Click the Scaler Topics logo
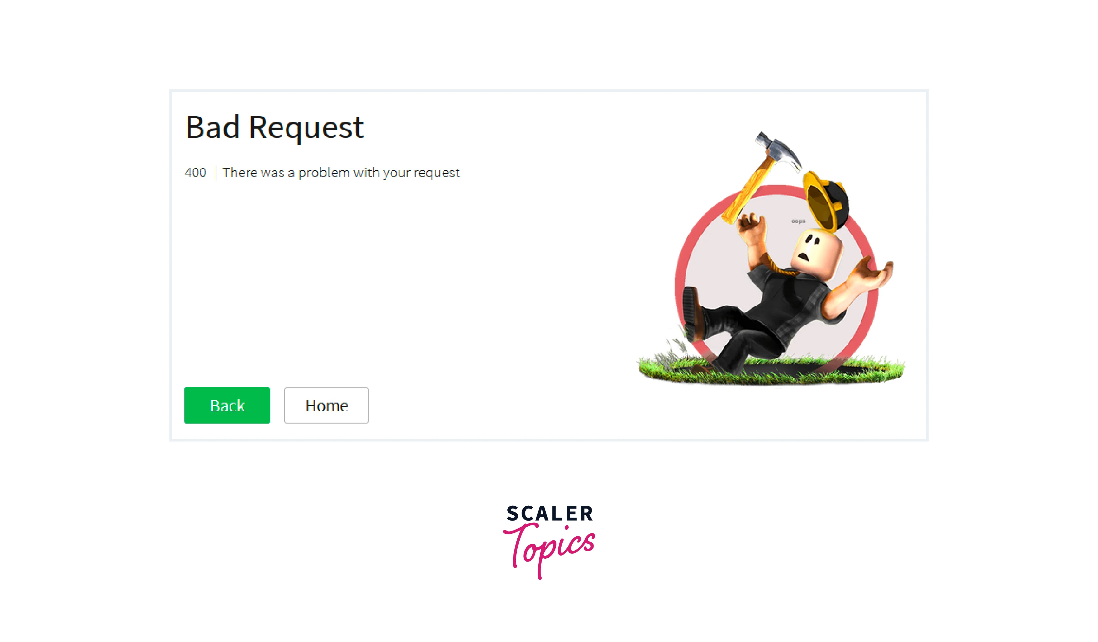Screen dimensions: 1098x642 coord(549,542)
